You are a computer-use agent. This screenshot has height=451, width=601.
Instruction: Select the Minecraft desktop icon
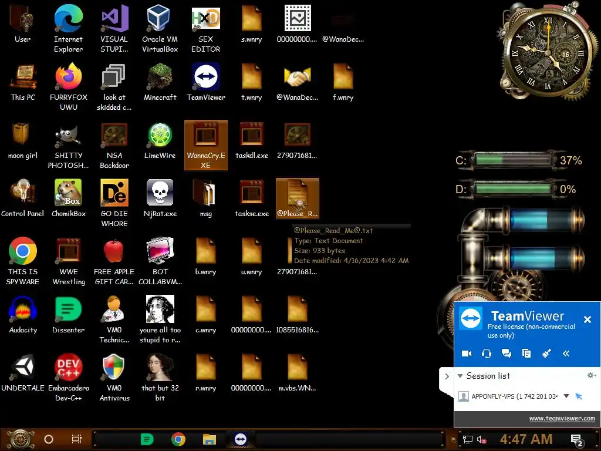coord(160,82)
